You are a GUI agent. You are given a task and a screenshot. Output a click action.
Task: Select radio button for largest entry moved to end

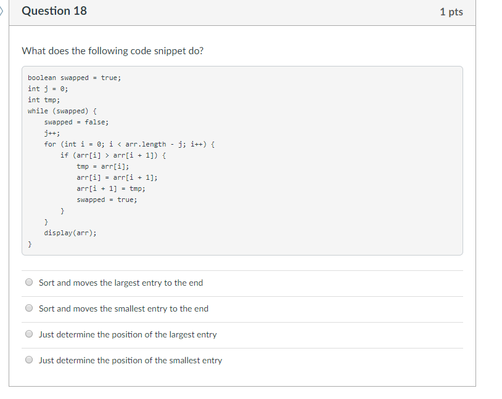click(29, 281)
